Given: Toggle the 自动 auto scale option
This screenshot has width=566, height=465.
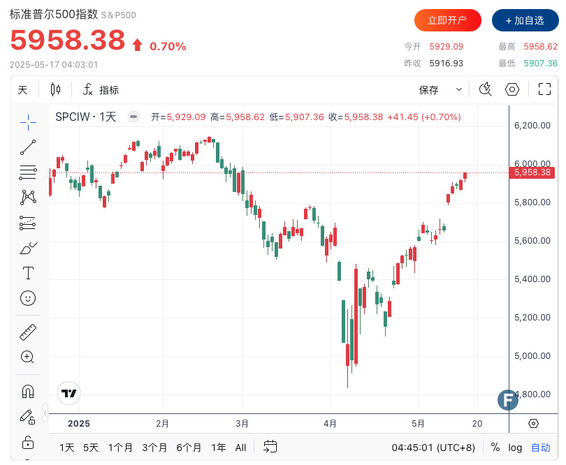Looking at the screenshot, I should [x=541, y=448].
